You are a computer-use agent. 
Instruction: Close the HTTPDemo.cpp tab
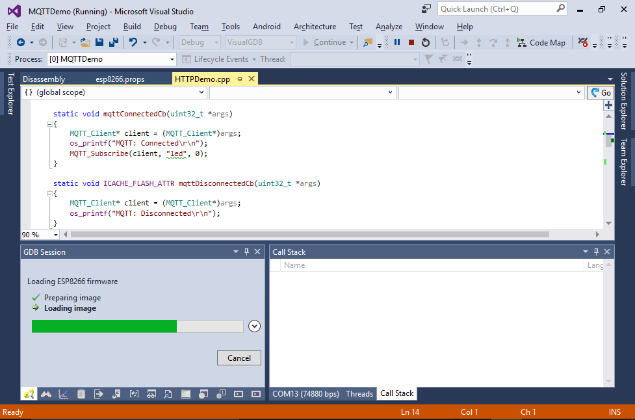252,79
